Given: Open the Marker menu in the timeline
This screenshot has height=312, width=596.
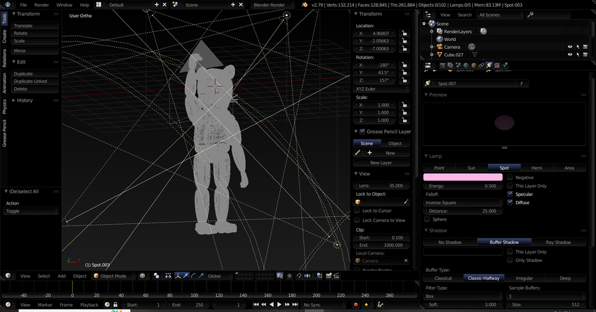Looking at the screenshot, I should tap(45, 305).
